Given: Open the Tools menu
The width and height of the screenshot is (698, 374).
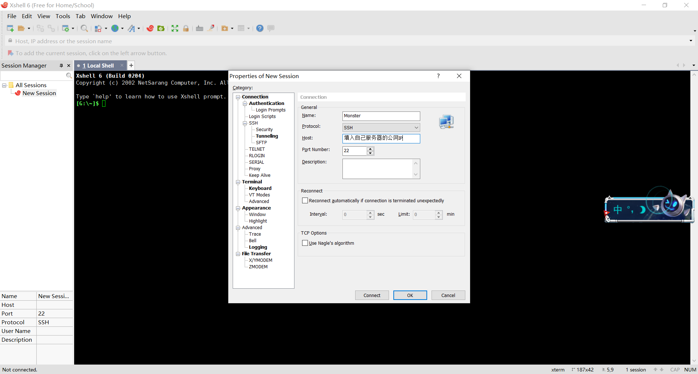Looking at the screenshot, I should (x=63, y=16).
